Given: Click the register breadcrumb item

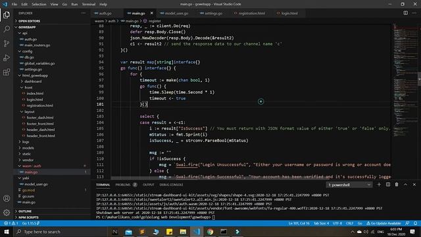Looking at the screenshot, I should 155,21.
